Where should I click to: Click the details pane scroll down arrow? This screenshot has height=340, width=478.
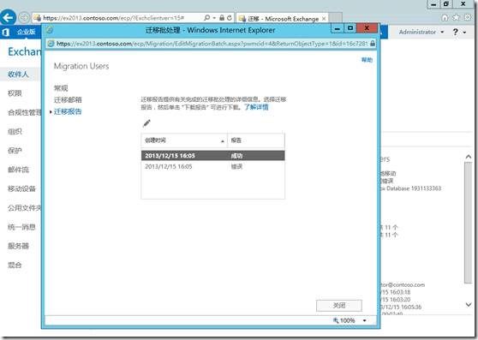point(469,304)
